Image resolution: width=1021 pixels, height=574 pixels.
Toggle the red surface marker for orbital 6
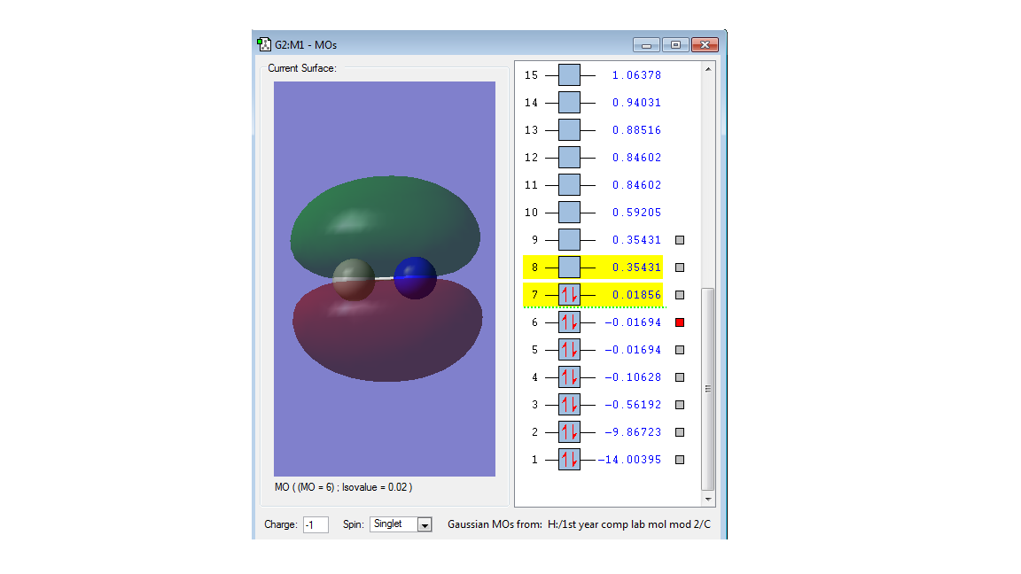[680, 322]
